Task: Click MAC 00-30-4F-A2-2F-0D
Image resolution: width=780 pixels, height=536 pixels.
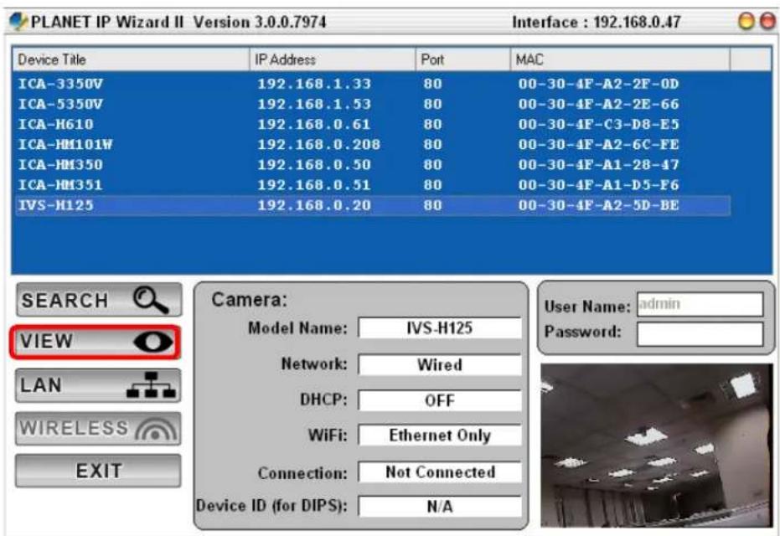Action: 598,84
